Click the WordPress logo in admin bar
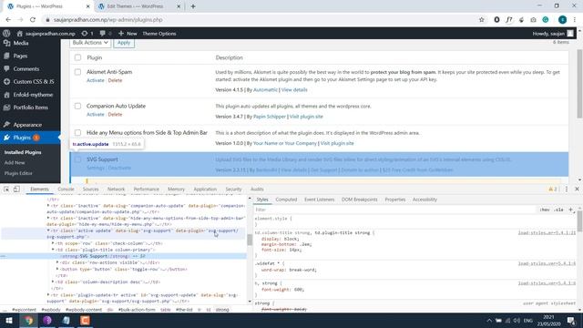 [x=6, y=34]
